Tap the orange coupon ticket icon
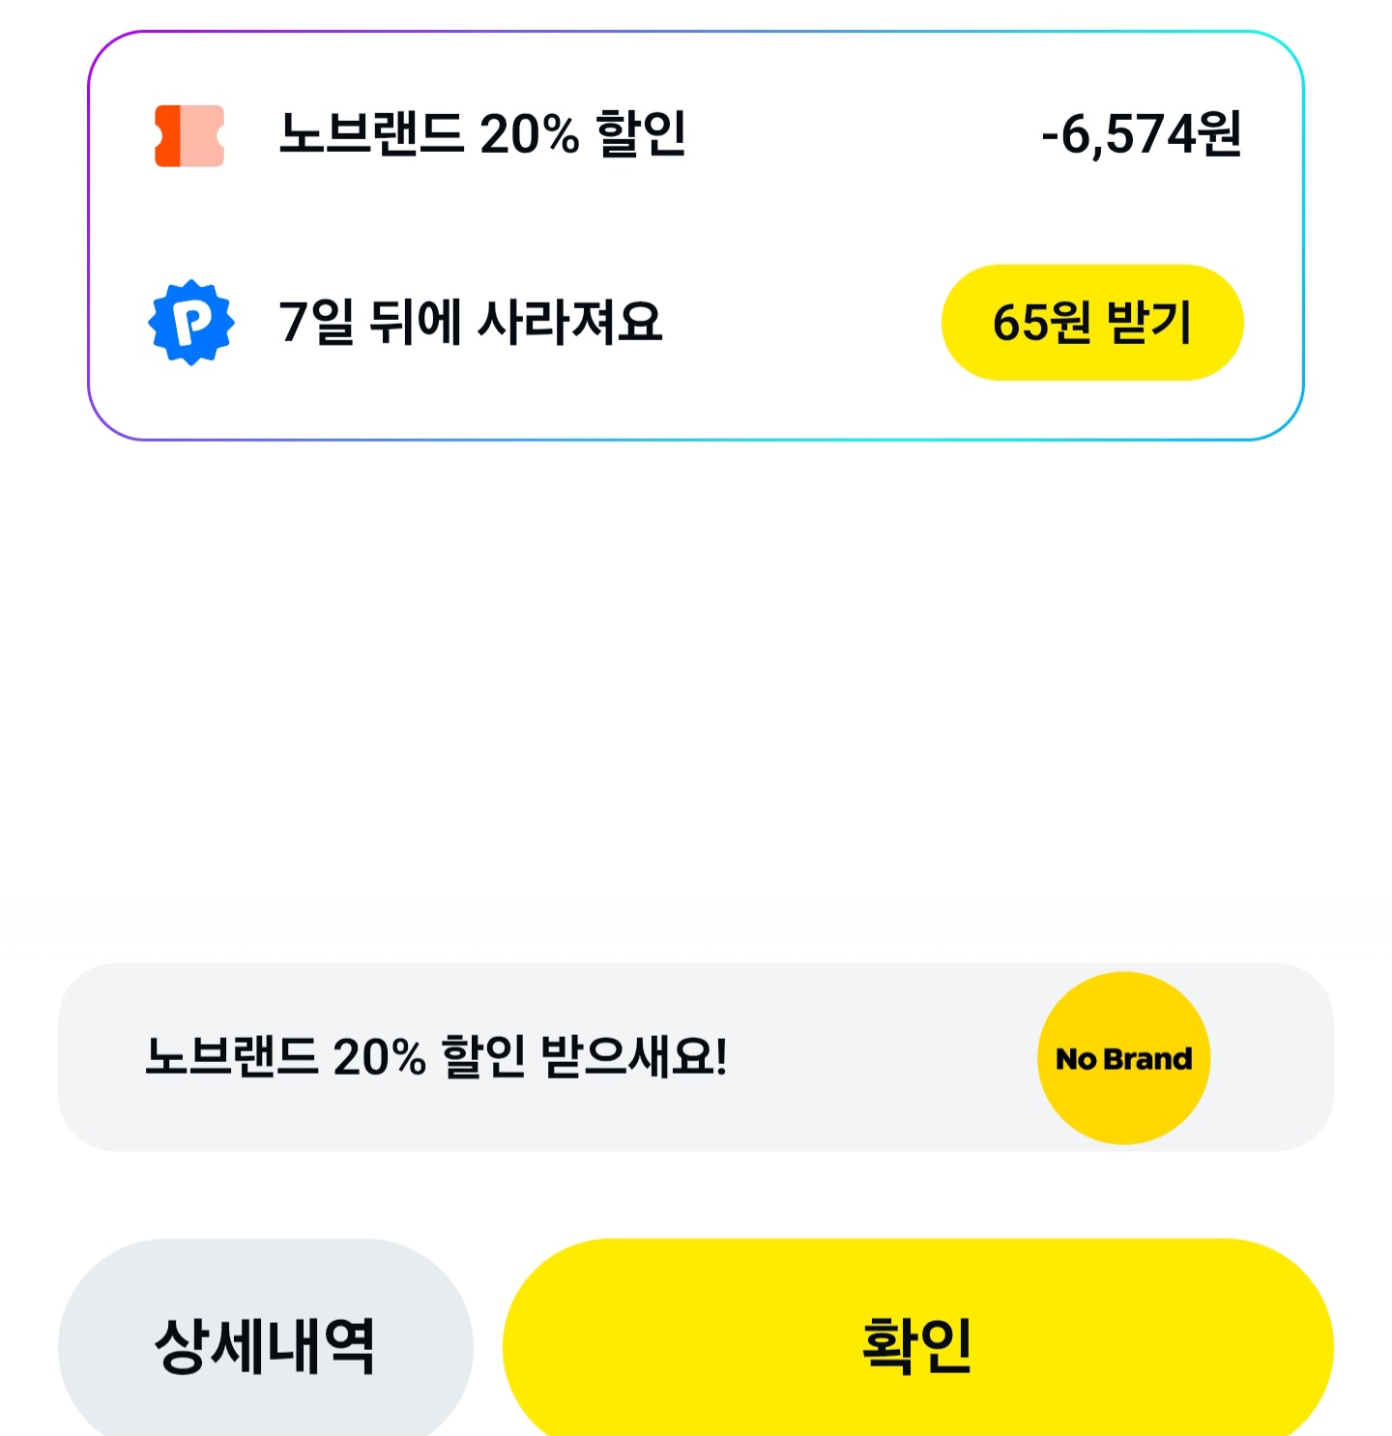This screenshot has height=1436, width=1392. [189, 135]
